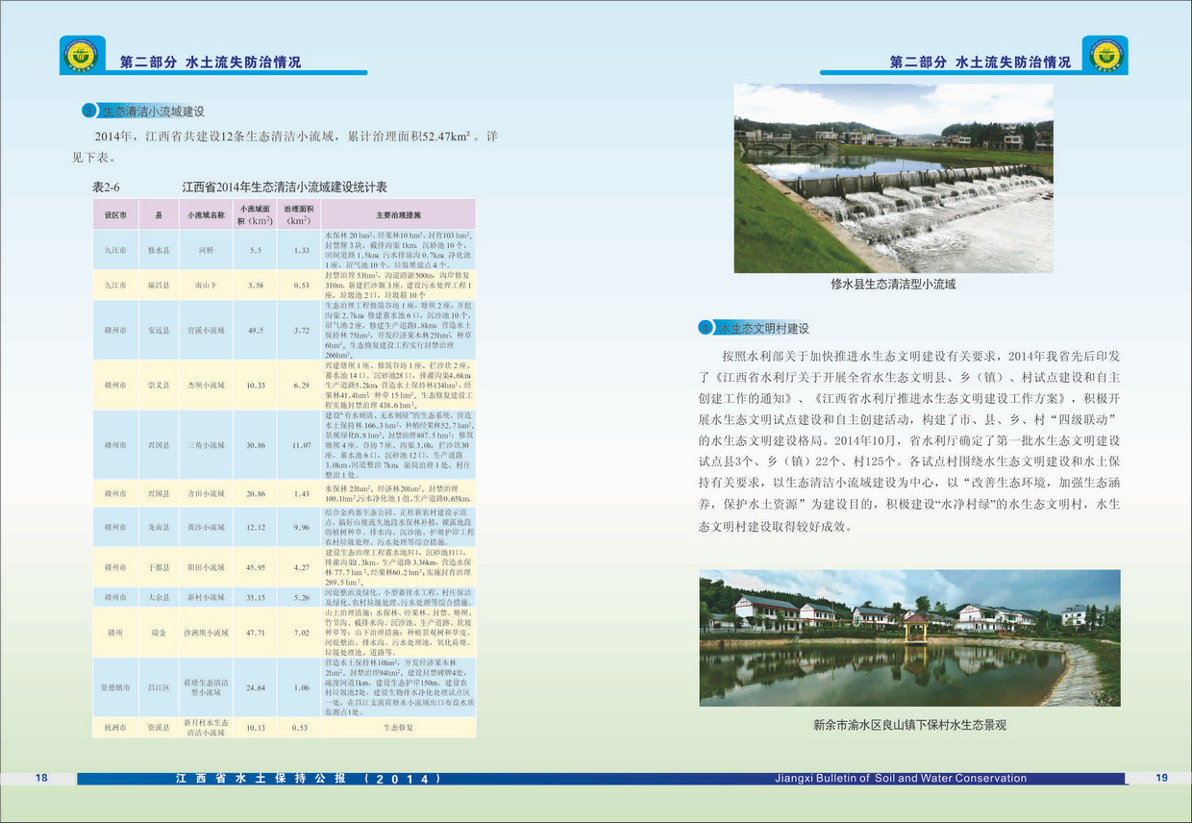
Task: Click the caption '新余市渝水区良山镇下保村水生态景观'
Action: (x=909, y=726)
